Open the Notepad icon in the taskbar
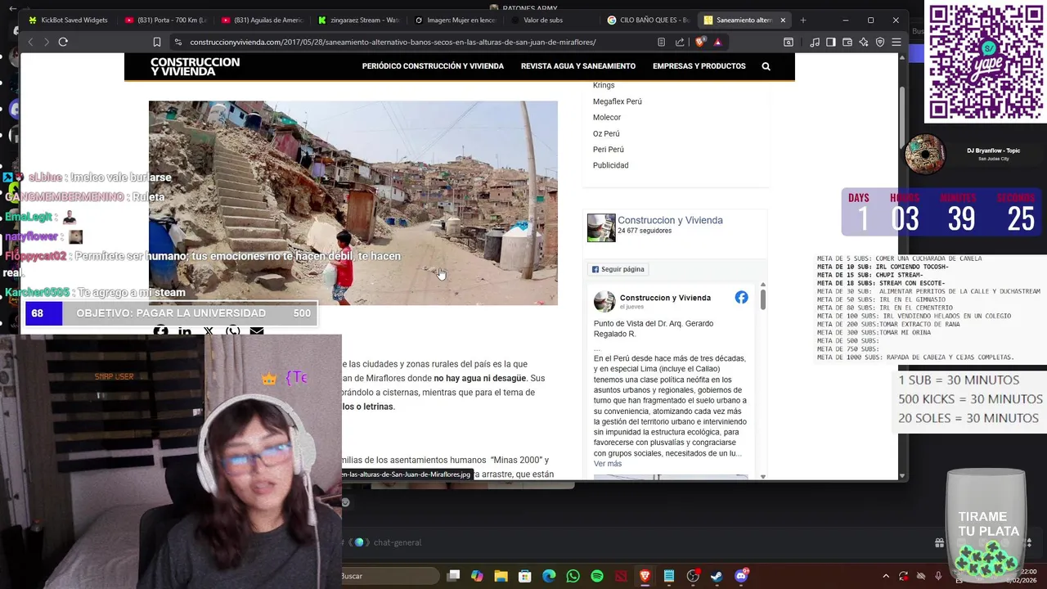The width and height of the screenshot is (1047, 589). (x=668, y=576)
